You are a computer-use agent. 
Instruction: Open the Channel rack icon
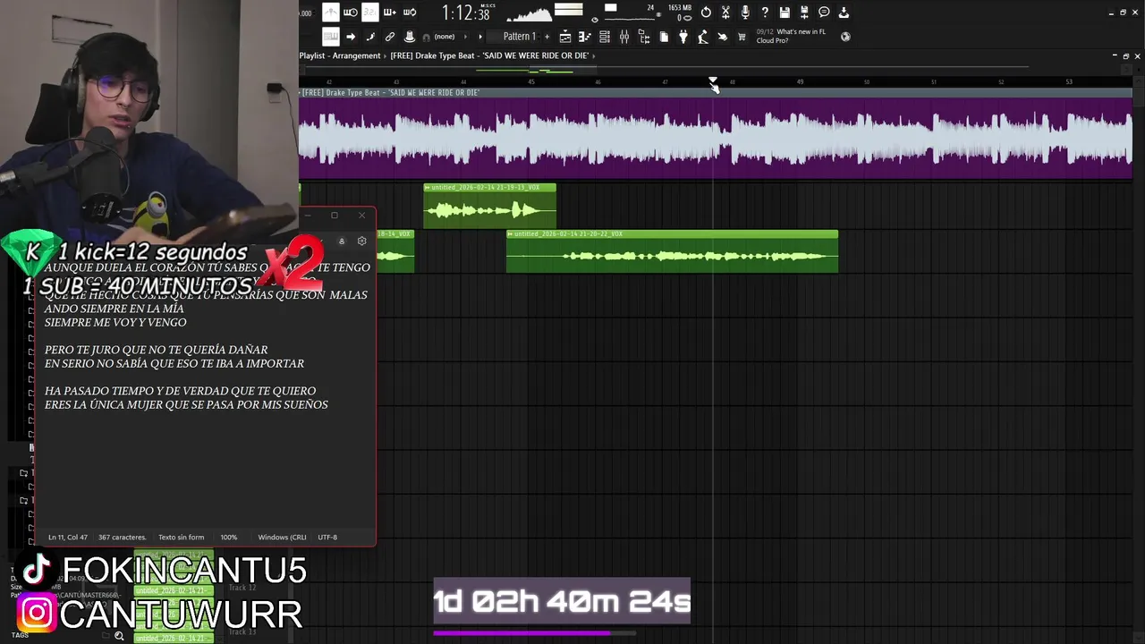pos(605,37)
